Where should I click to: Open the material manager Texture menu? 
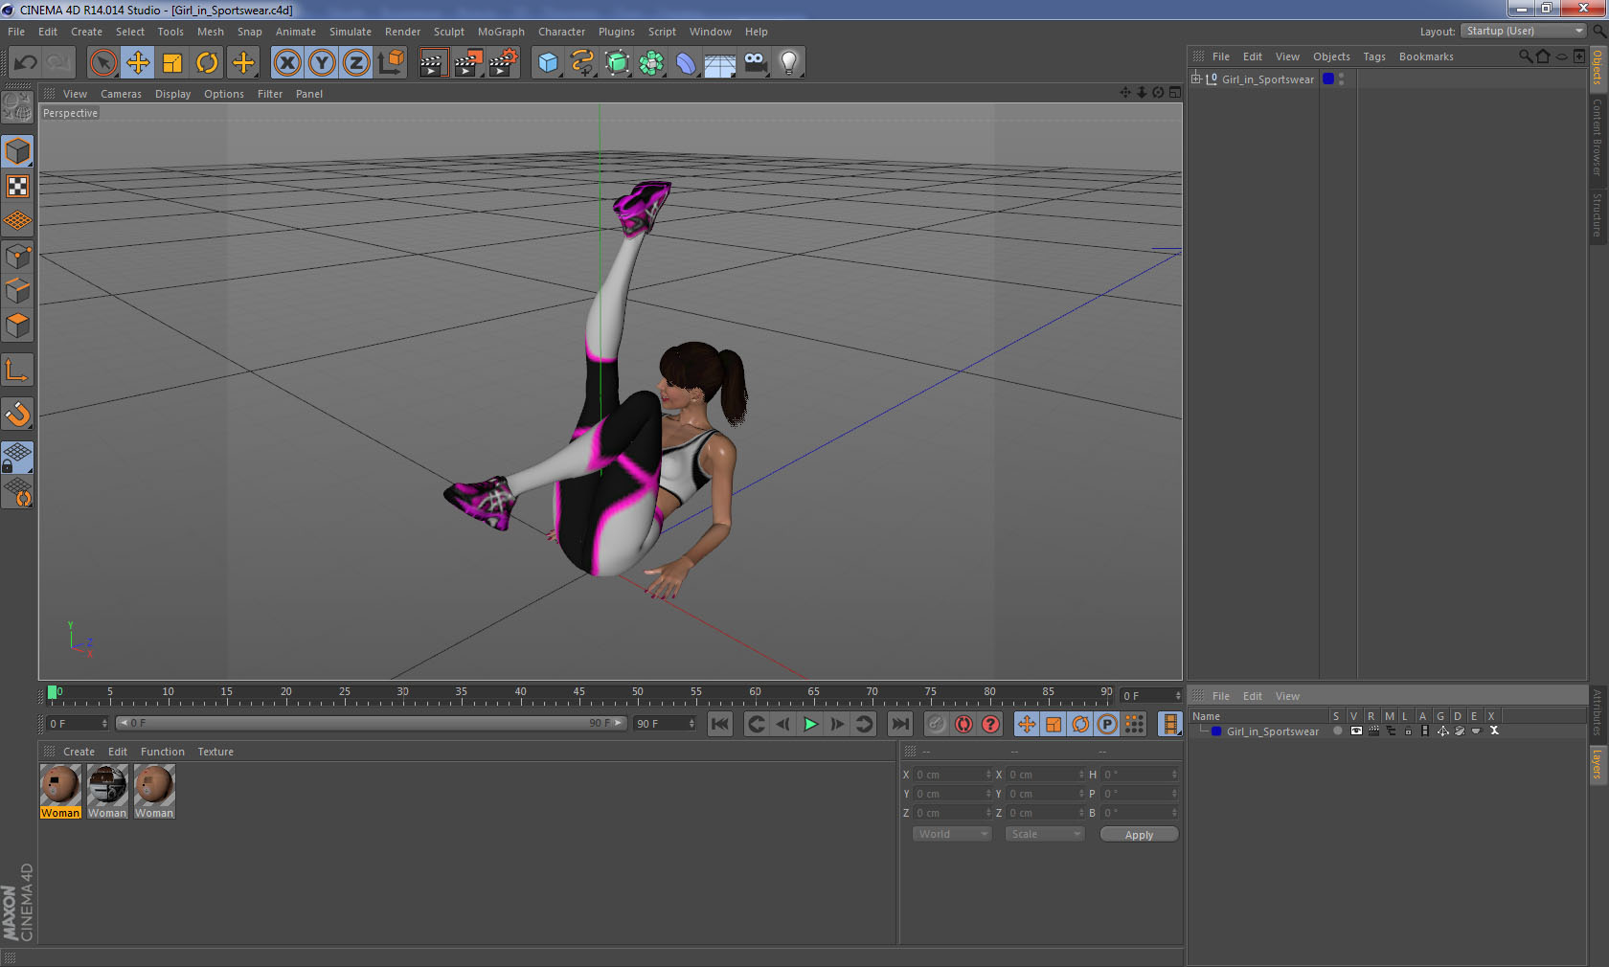point(215,752)
